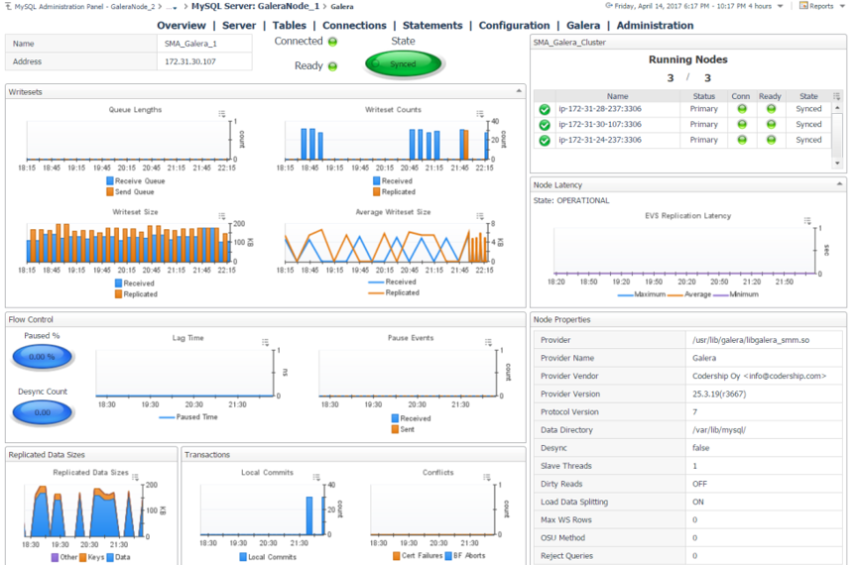Click the Synced state indicator button
Image resolution: width=857 pixels, height=565 pixels.
[x=403, y=63]
